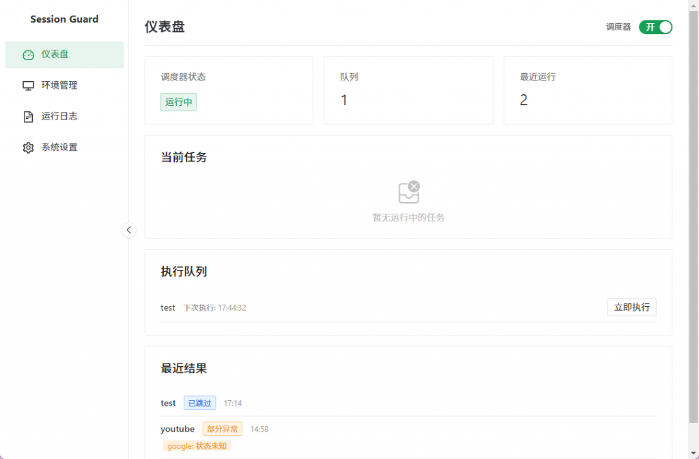This screenshot has width=699, height=459.
Task: Click the monitor icon for 环境管理
Action: (28, 85)
